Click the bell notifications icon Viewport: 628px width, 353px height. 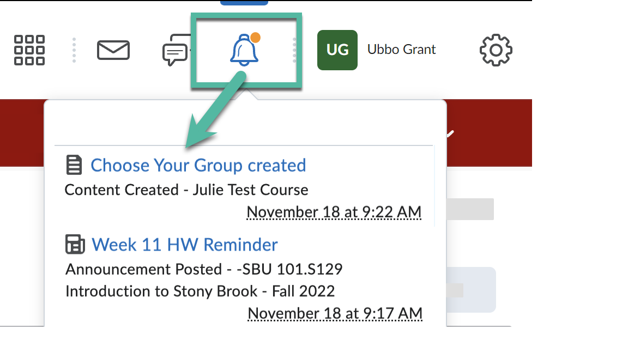244,51
